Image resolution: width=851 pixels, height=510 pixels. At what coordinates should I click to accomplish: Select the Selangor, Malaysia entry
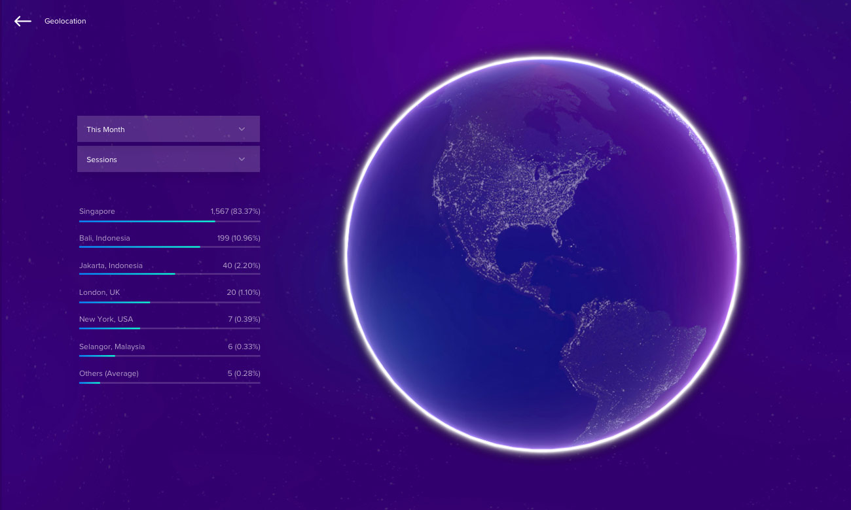point(112,347)
